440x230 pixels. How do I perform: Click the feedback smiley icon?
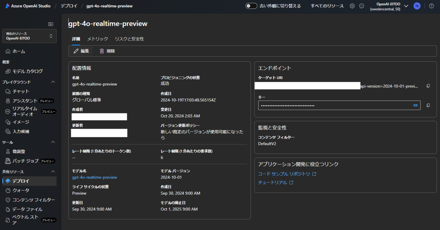(362, 6)
